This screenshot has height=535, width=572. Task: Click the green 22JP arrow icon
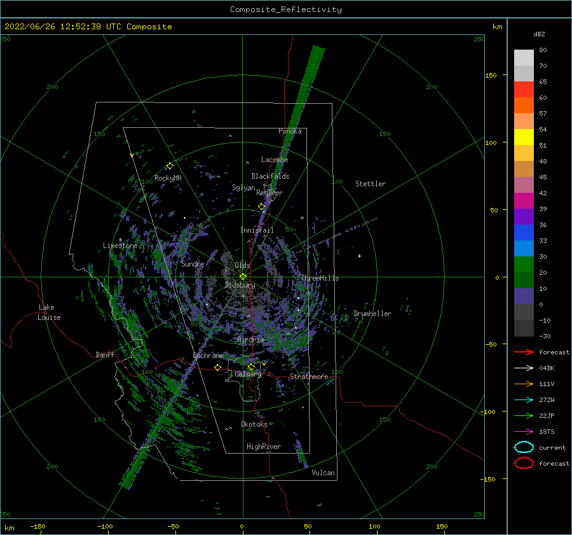coord(524,415)
